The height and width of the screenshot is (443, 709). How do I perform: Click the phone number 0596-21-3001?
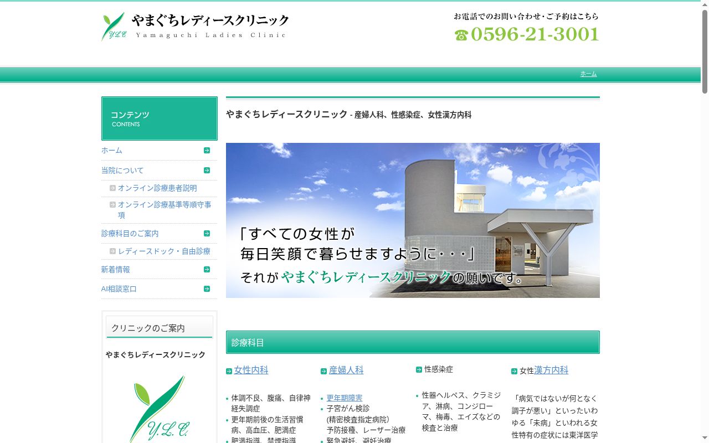(x=535, y=34)
